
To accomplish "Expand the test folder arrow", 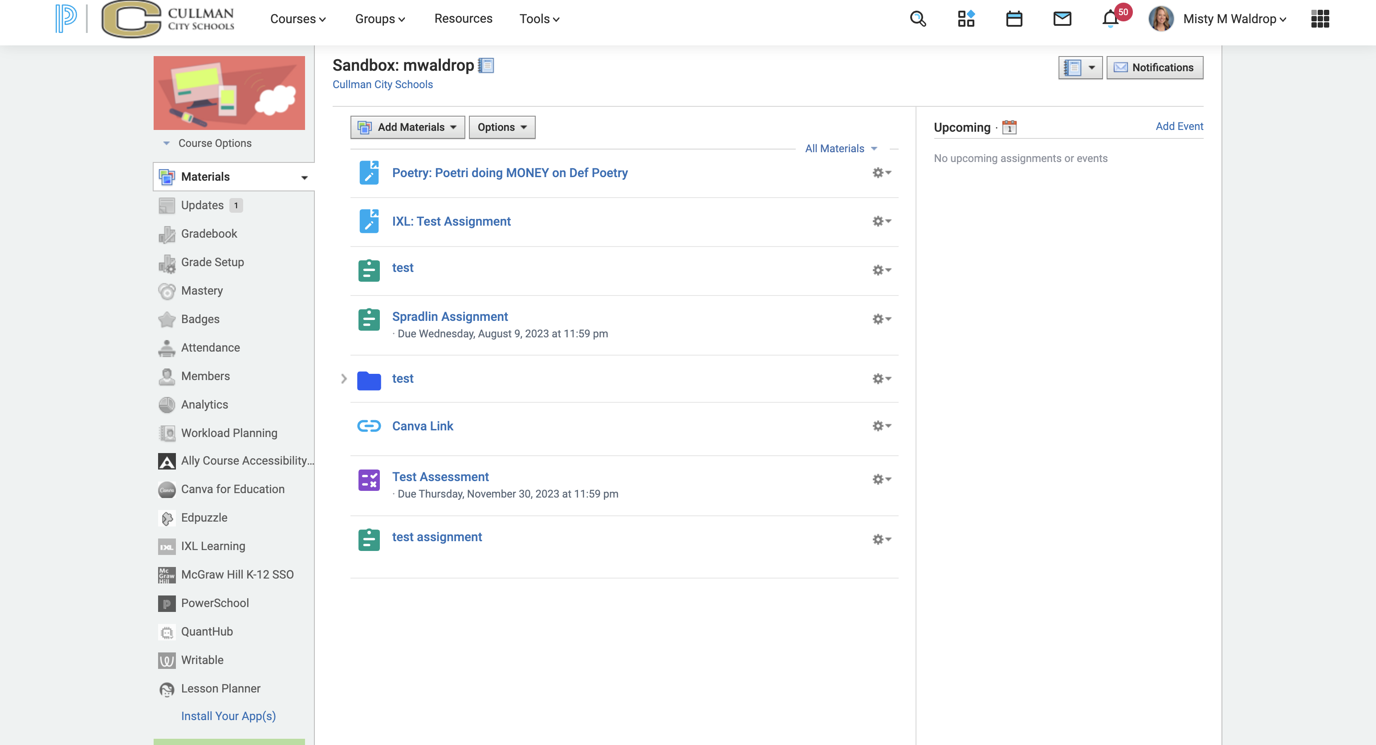I will [343, 378].
